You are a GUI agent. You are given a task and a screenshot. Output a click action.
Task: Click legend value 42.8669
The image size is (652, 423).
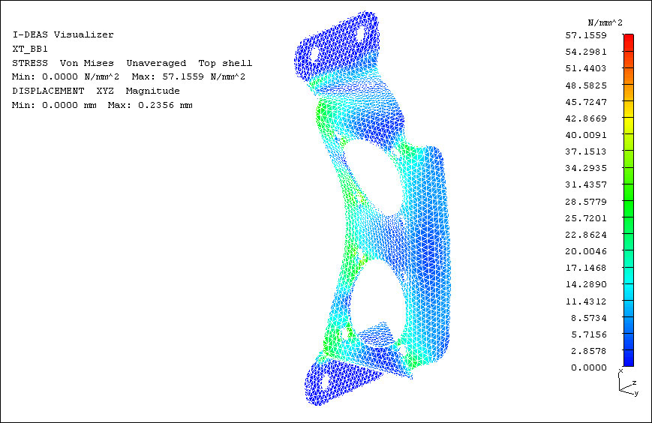point(586,118)
